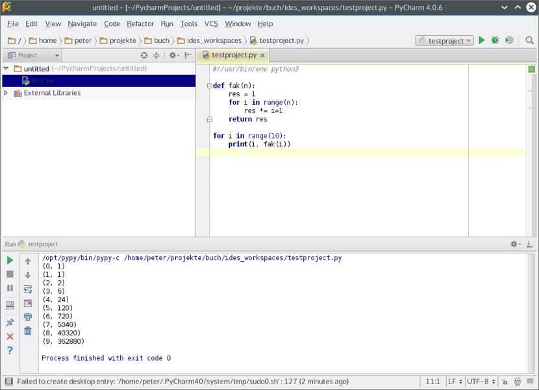Image resolution: width=539 pixels, height=390 pixels.
Task: Print console output using the printer icon
Action: click(28, 317)
